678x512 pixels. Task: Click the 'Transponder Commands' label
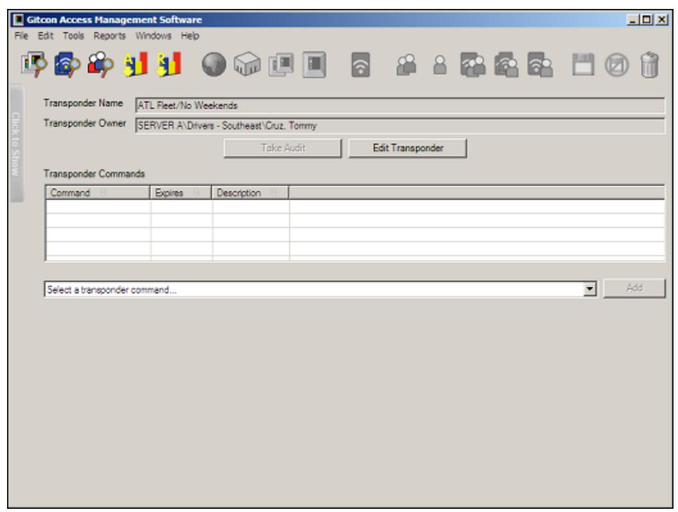pos(94,174)
